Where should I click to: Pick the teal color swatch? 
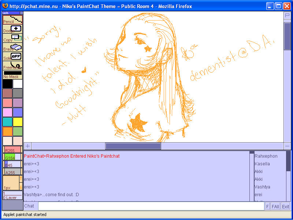7,122
